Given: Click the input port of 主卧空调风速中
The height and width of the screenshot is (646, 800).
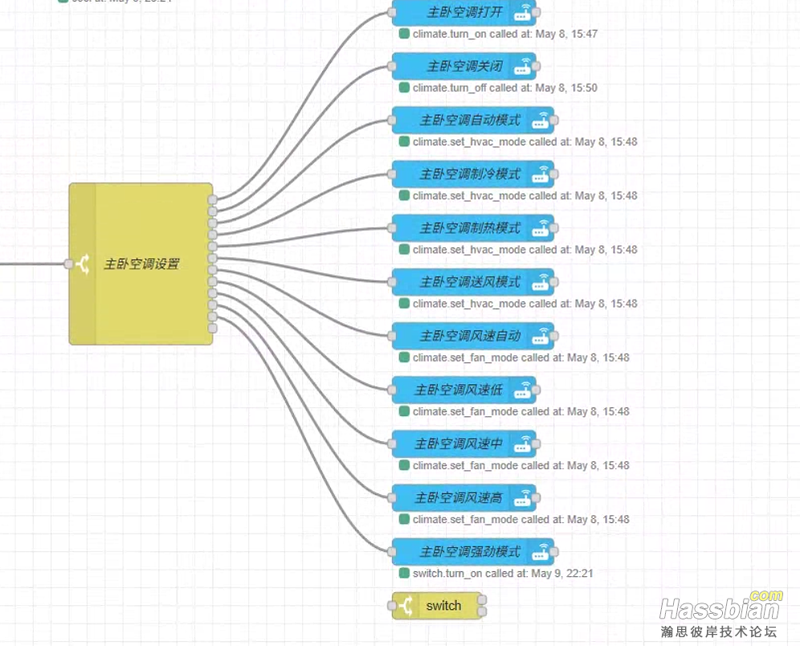Looking at the screenshot, I should point(392,444).
